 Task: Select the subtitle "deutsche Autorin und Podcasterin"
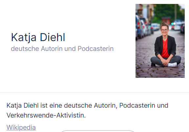pos(62,49)
